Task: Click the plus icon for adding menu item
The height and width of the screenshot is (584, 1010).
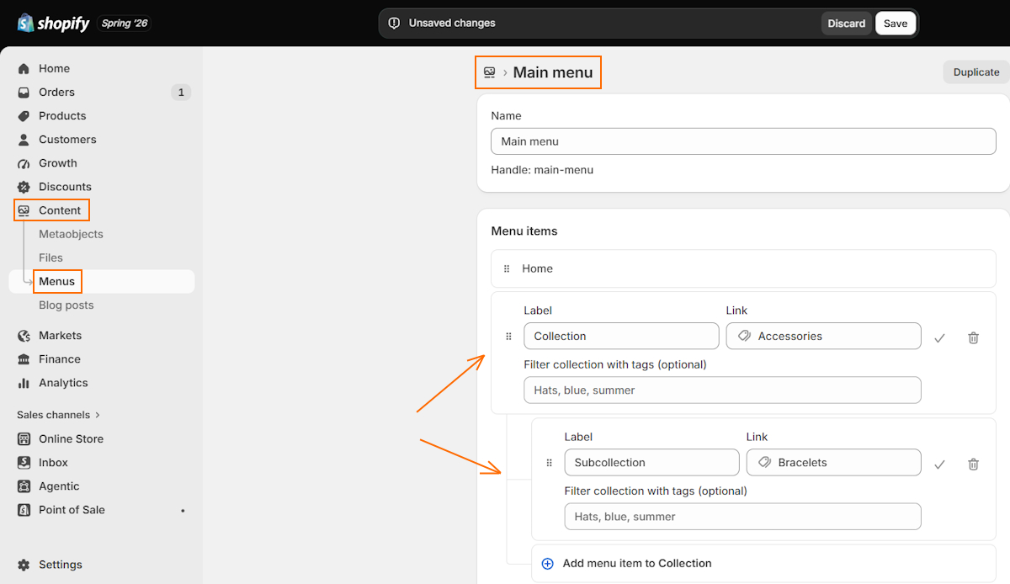Action: pos(547,564)
